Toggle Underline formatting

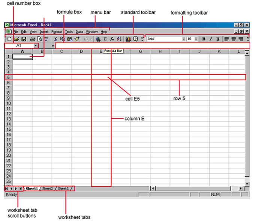coord(218,39)
